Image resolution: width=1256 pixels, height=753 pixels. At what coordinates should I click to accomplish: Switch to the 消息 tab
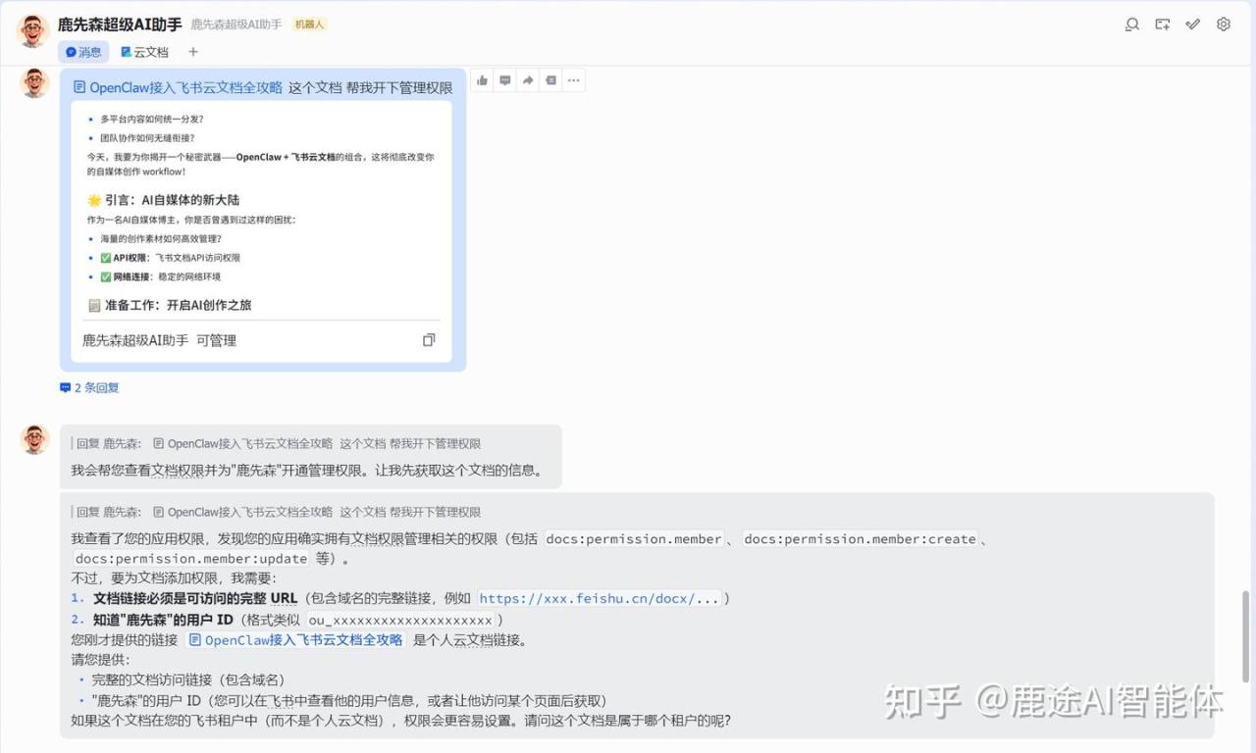click(83, 52)
